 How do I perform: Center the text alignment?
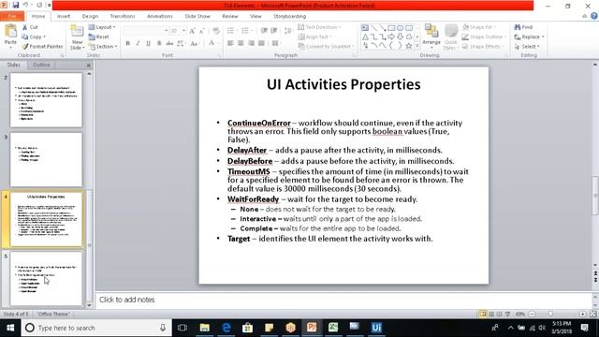pyautogui.click(x=241, y=43)
